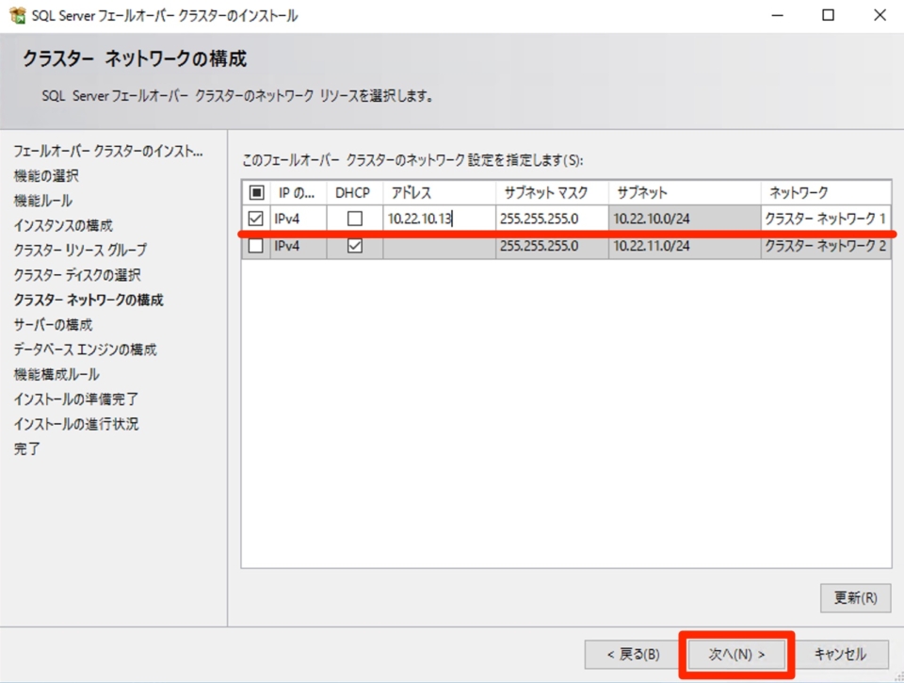Click the 次へ(N) > button

tap(736, 654)
